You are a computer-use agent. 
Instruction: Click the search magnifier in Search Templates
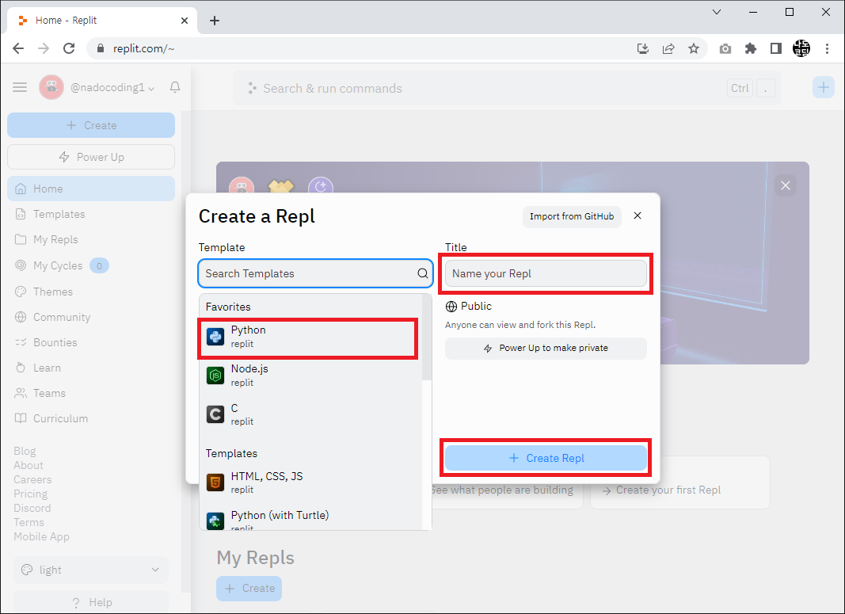[x=423, y=273]
